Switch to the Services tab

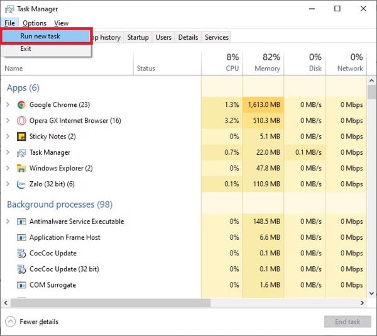tap(217, 37)
